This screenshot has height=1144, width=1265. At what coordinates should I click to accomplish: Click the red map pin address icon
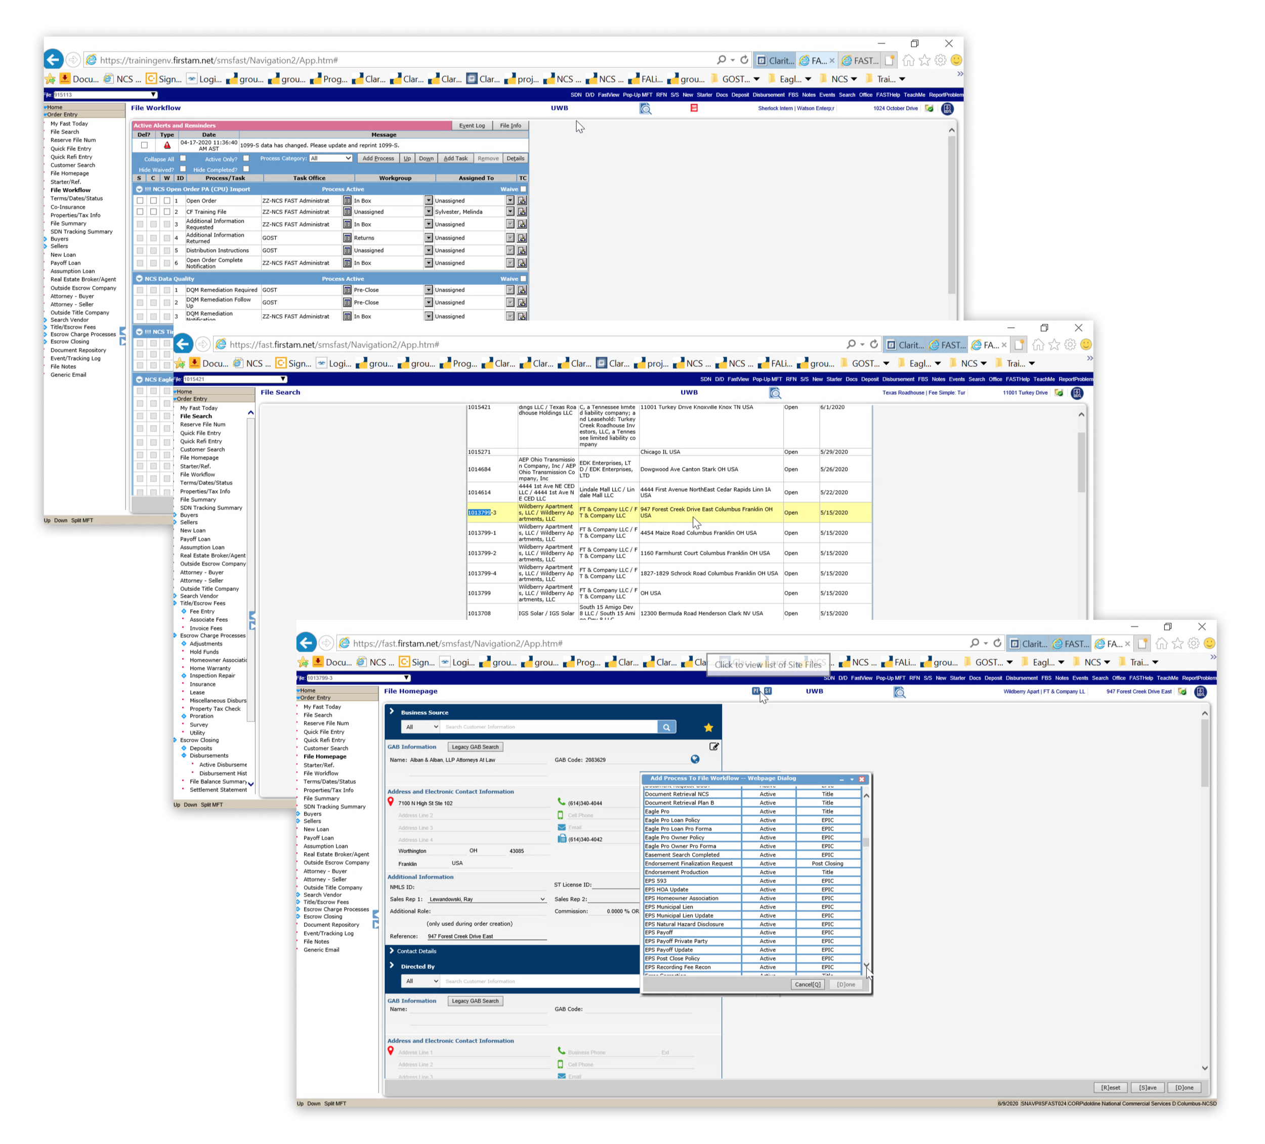click(x=390, y=802)
